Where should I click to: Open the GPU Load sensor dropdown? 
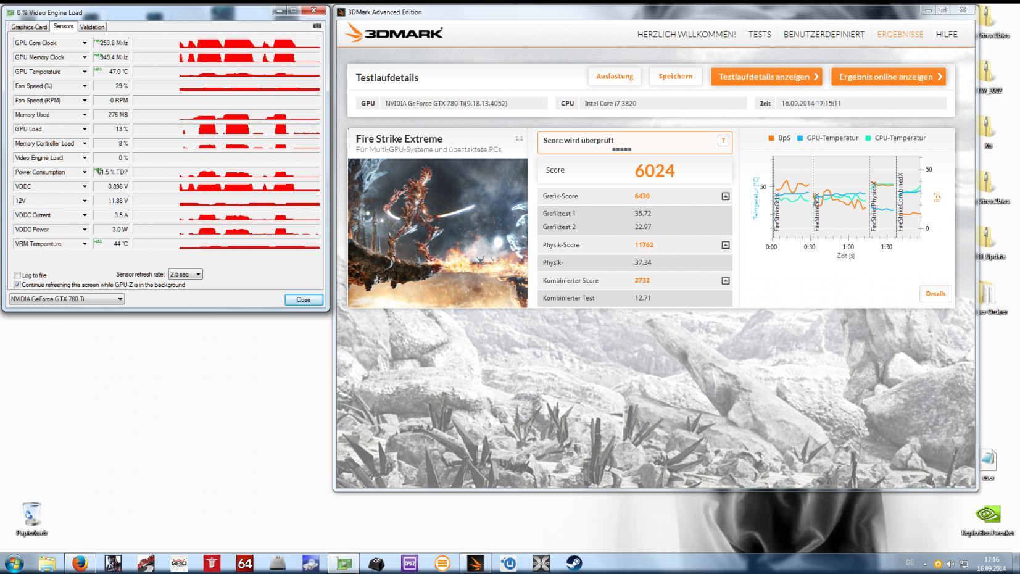point(85,129)
